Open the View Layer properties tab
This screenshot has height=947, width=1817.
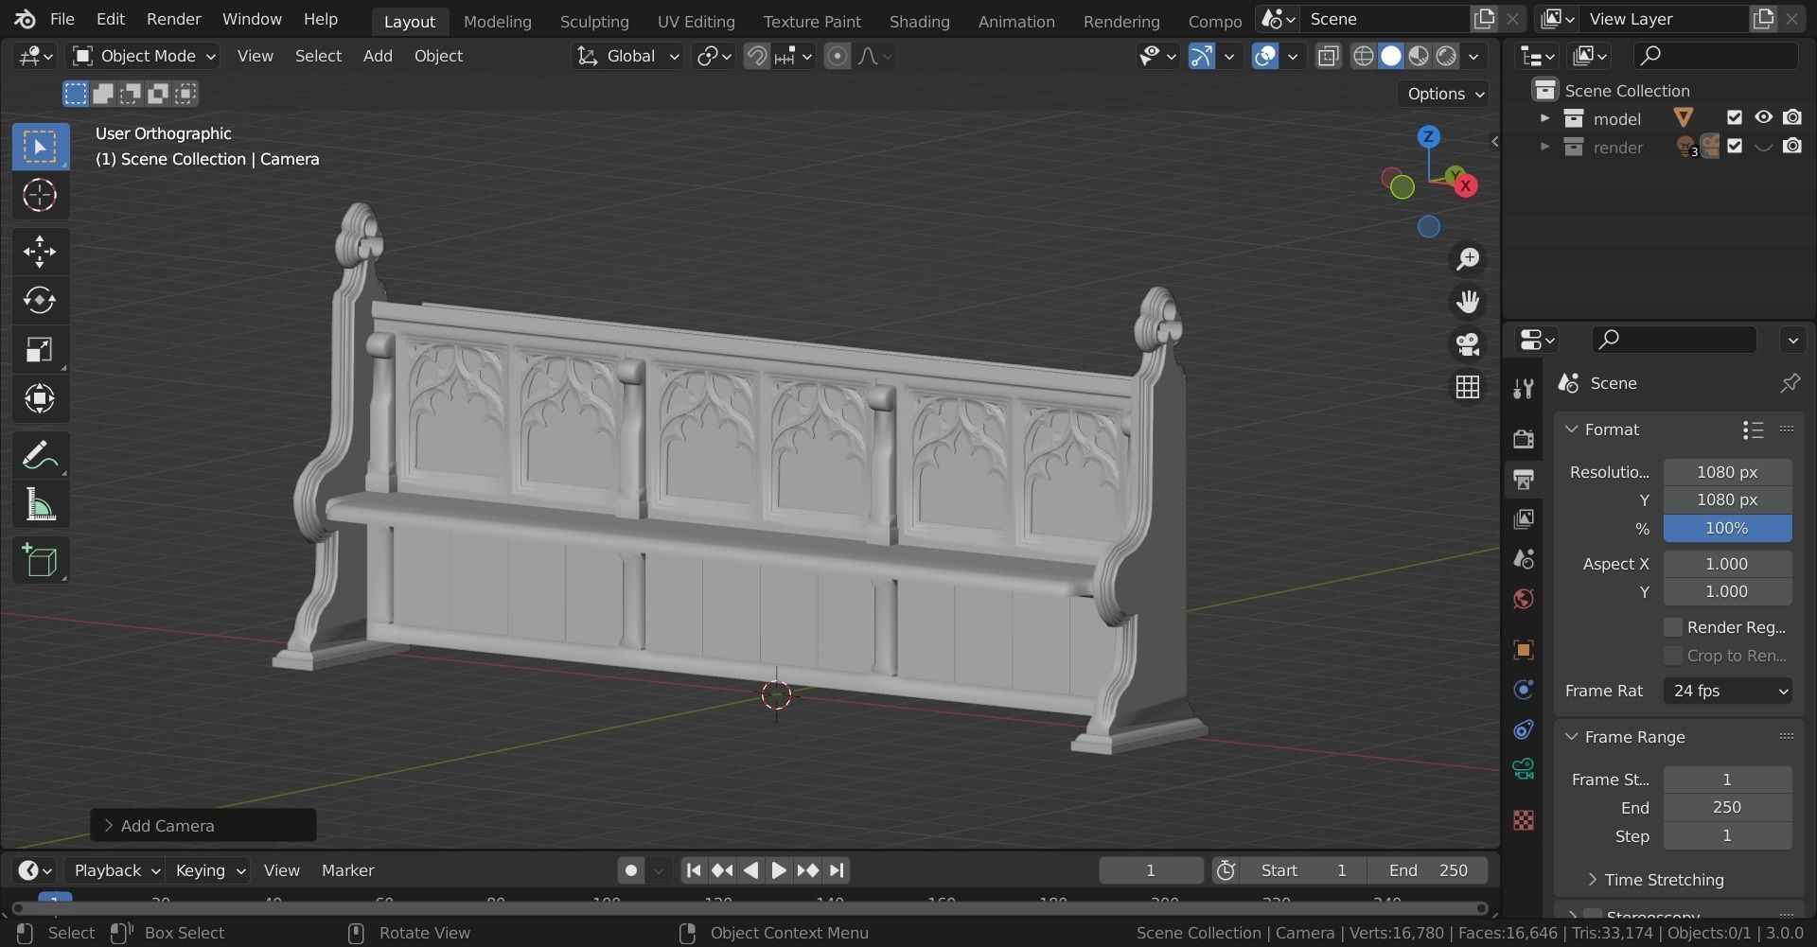(1524, 518)
